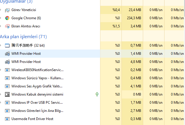Click the 23,4 MB memory value
This screenshot has width=185, height=125.
click(x=135, y=10)
